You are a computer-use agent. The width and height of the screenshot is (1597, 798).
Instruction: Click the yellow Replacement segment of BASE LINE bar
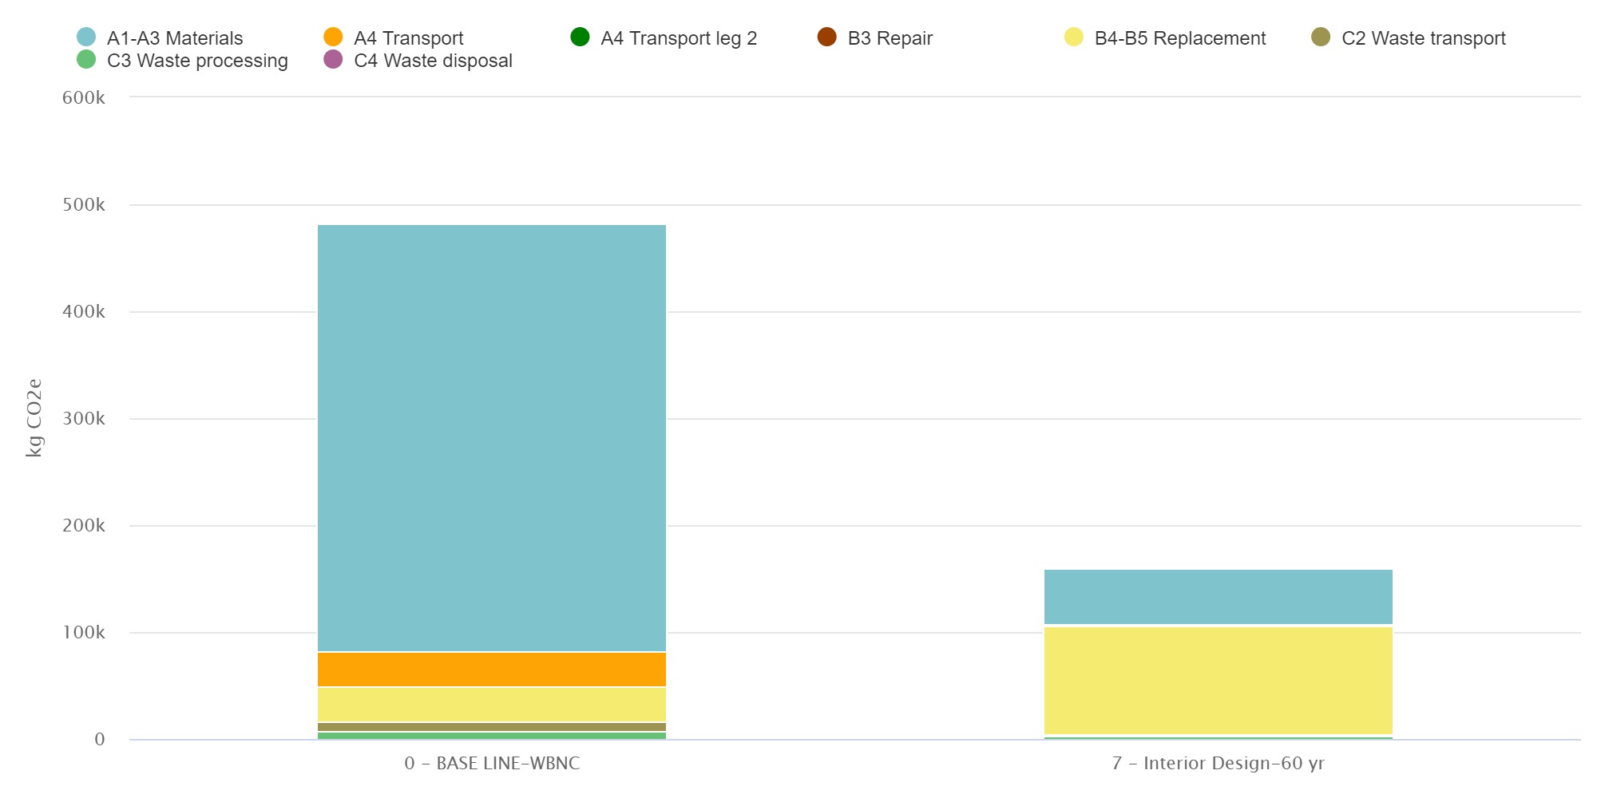pos(492,704)
